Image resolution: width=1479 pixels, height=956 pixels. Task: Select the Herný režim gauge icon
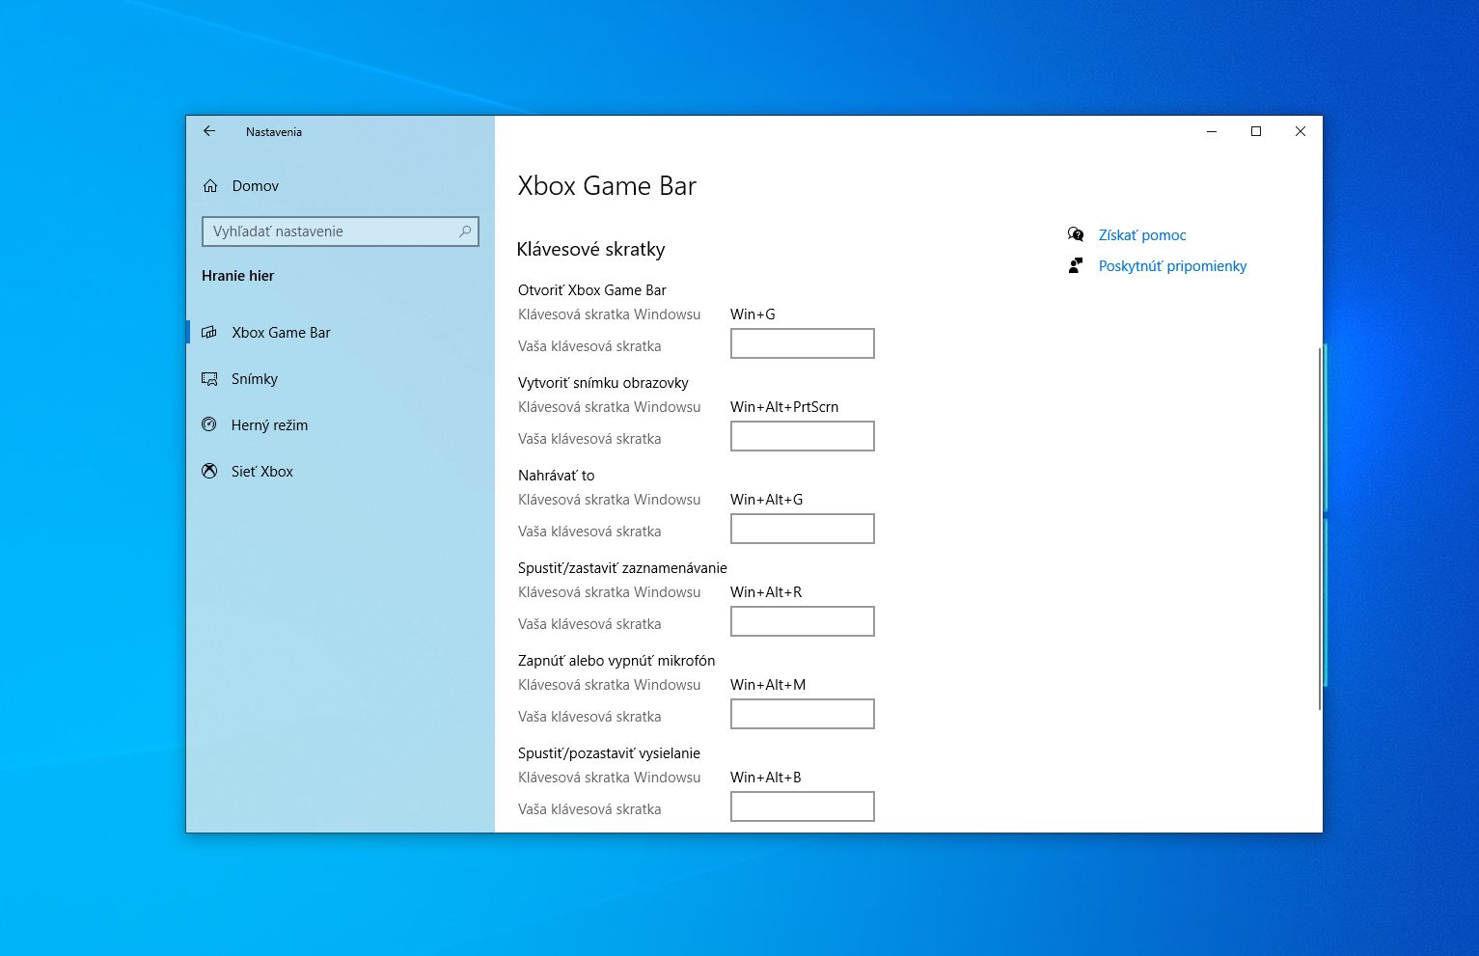[x=209, y=424]
